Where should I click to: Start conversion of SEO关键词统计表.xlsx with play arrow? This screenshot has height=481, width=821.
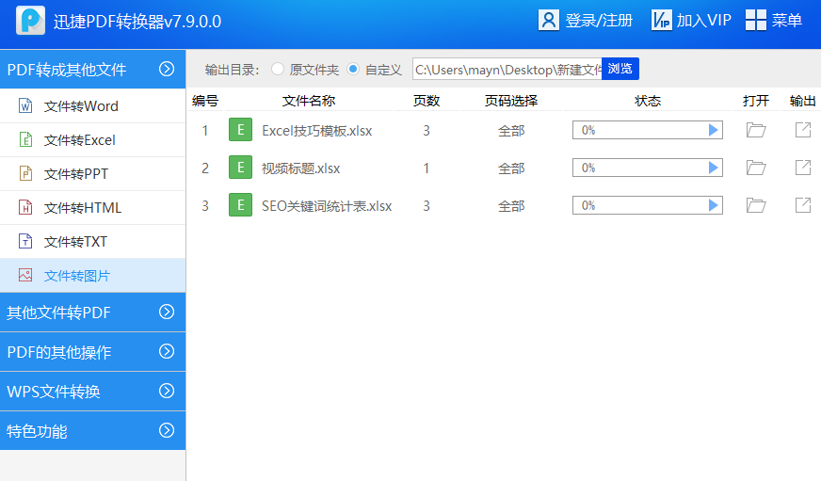tap(713, 205)
